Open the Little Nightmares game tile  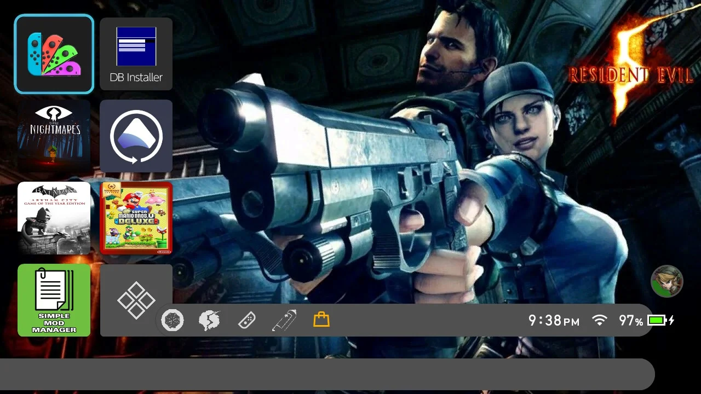54,136
